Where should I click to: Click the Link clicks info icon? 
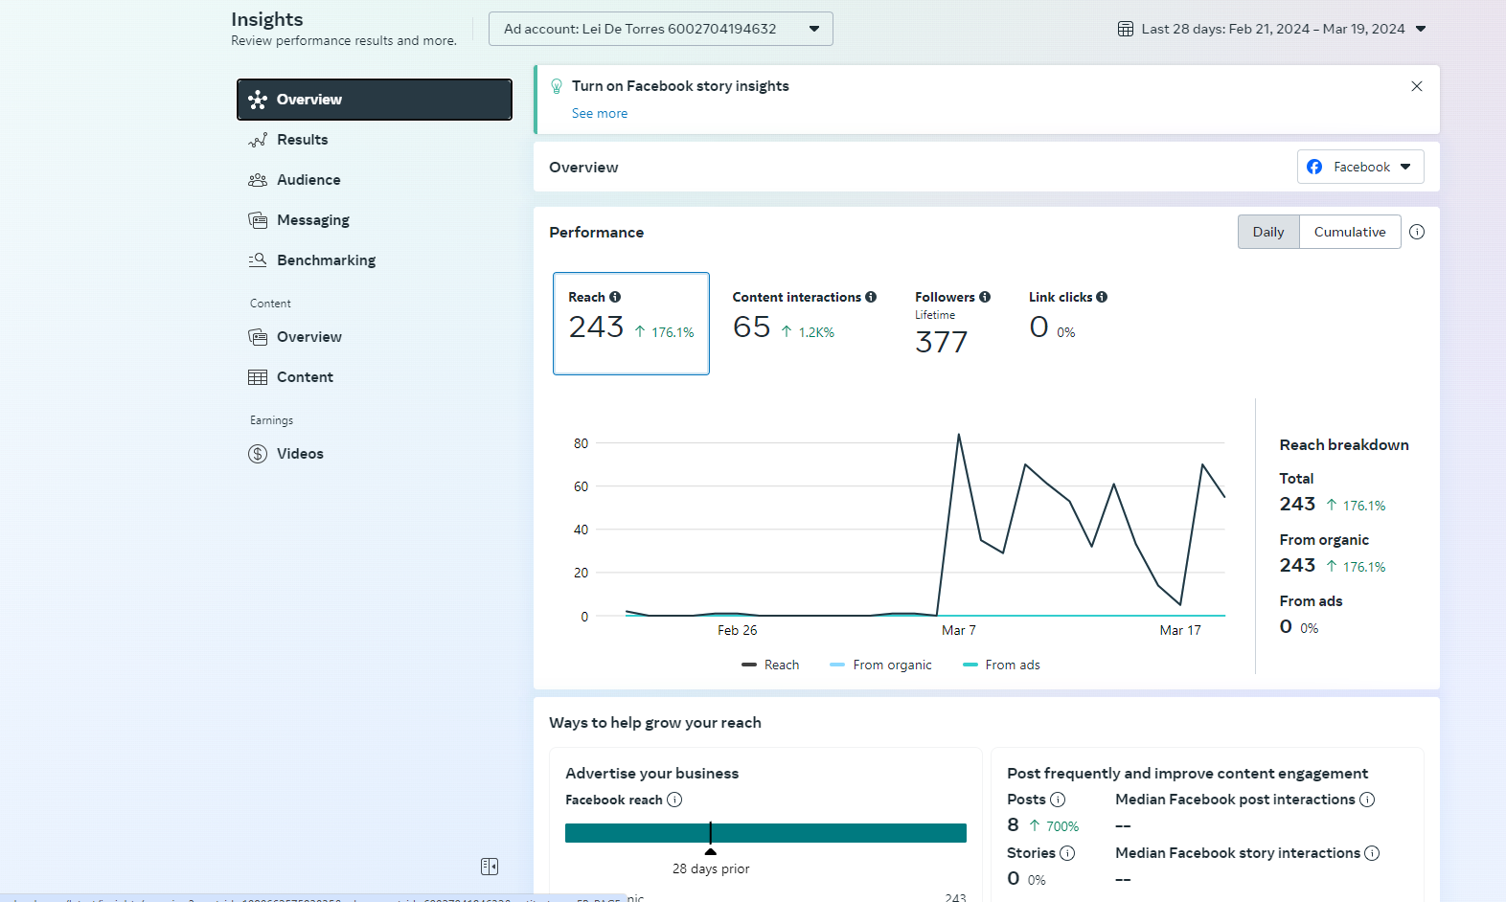[x=1102, y=297]
